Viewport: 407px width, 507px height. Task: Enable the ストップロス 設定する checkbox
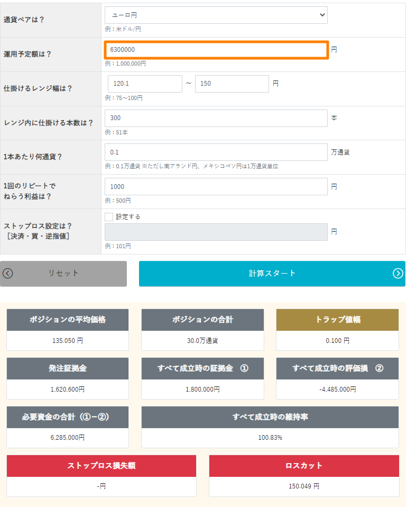tap(109, 216)
